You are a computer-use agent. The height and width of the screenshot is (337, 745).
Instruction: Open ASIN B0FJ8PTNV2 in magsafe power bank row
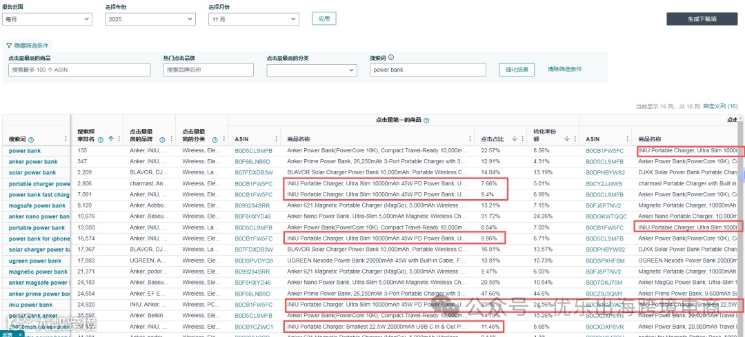(x=605, y=206)
